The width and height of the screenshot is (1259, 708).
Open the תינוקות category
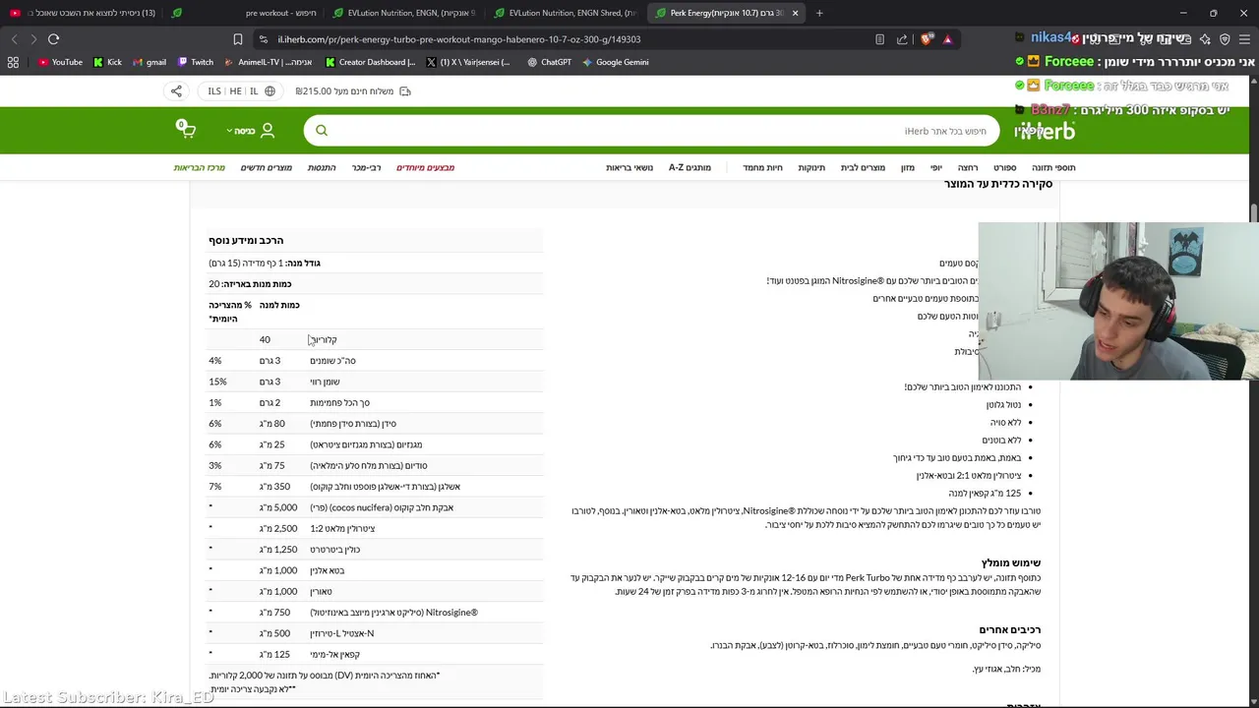pos(811,168)
